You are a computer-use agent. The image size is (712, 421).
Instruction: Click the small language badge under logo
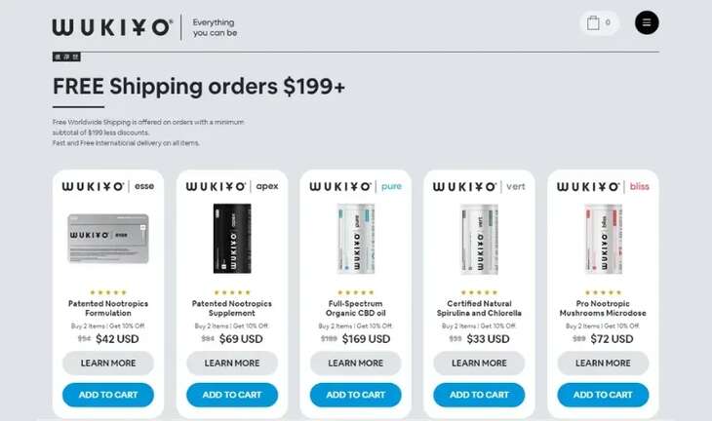pyautogui.click(x=66, y=57)
